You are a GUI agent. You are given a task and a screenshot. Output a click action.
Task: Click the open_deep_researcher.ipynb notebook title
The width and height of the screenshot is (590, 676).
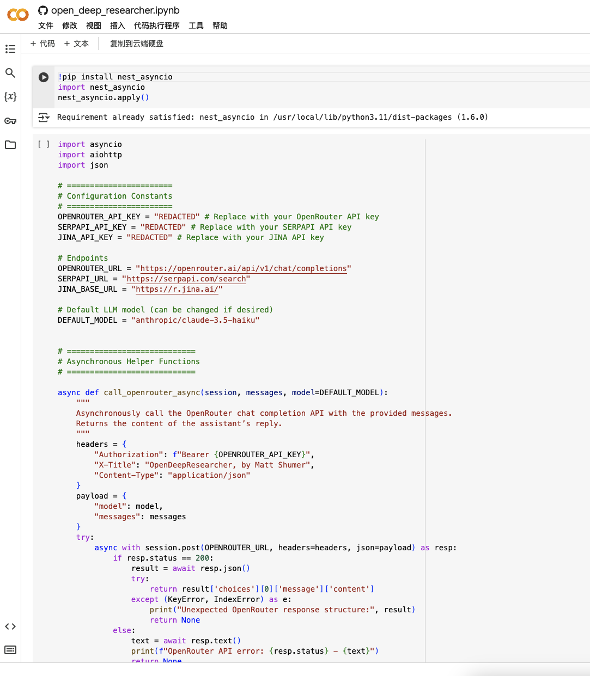tap(115, 10)
